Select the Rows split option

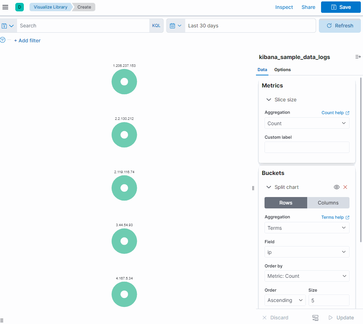tap(286, 203)
